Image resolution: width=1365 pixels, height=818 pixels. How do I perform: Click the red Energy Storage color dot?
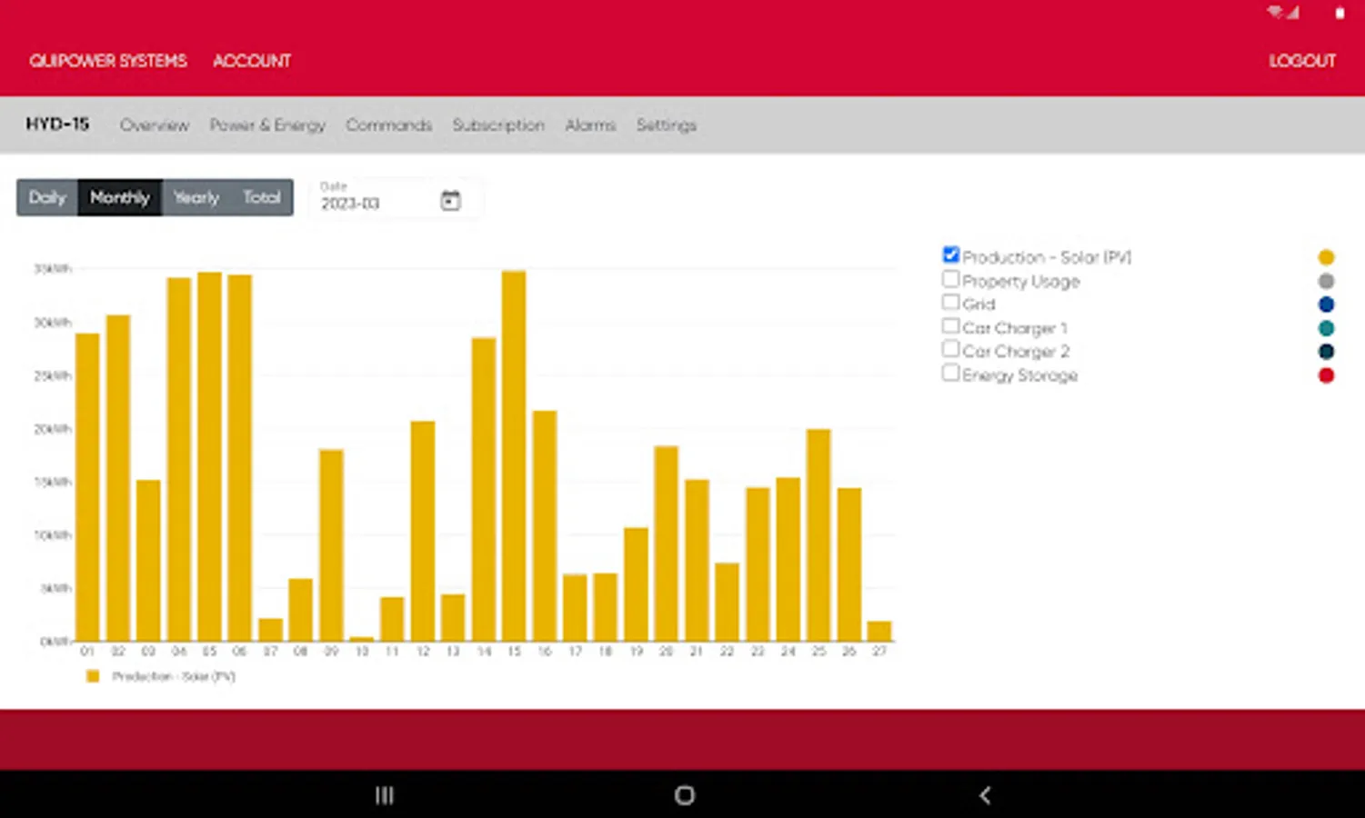click(1326, 375)
